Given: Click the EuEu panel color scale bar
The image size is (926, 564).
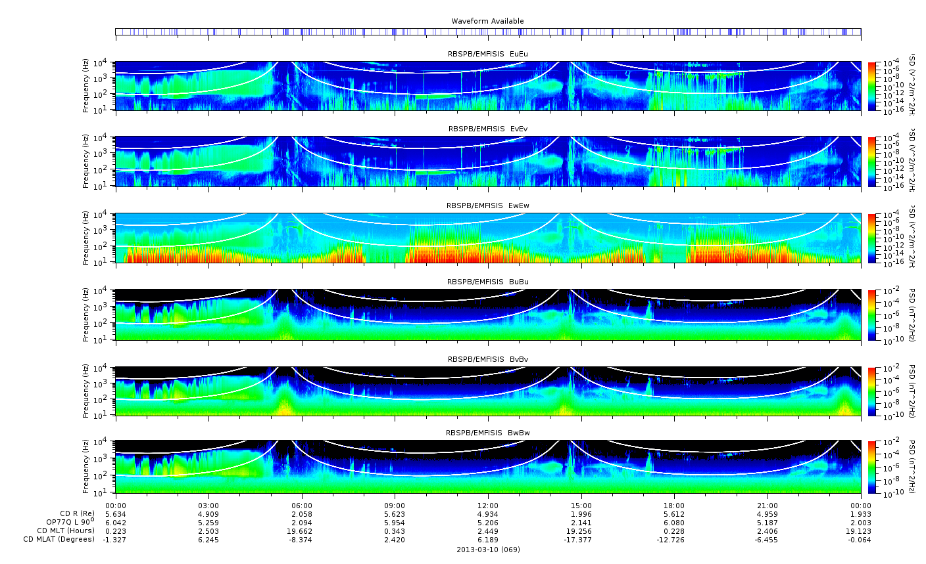Looking at the screenshot, I should (872, 86).
